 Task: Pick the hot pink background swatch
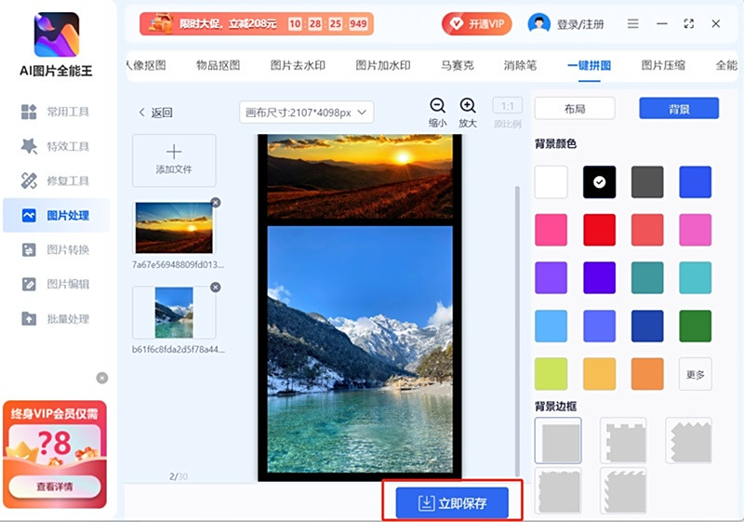click(x=551, y=230)
